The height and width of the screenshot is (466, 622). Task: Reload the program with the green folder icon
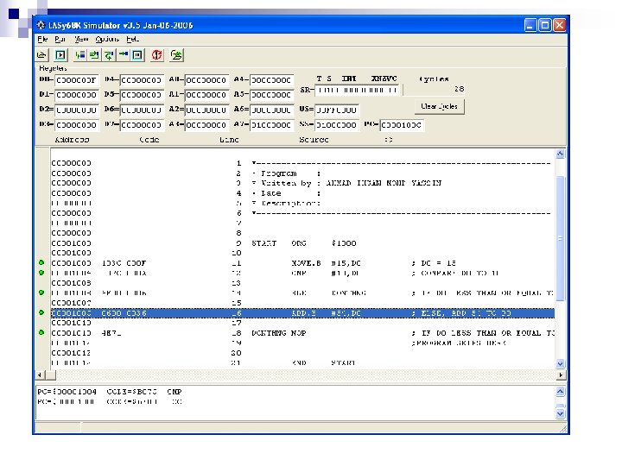[x=176, y=55]
